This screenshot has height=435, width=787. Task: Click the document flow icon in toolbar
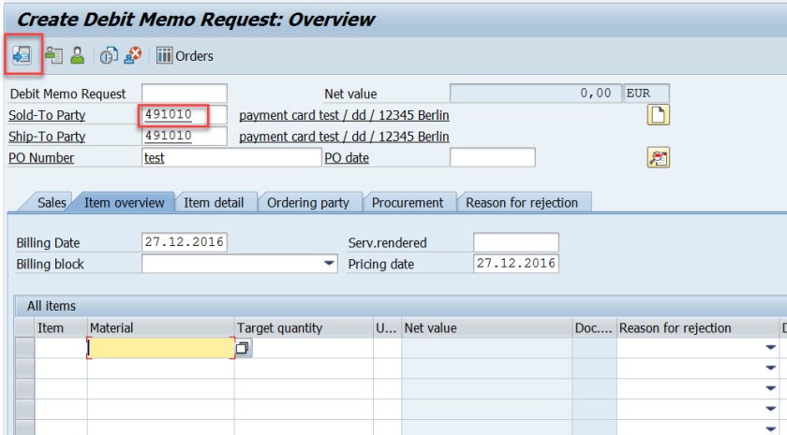[x=21, y=56]
